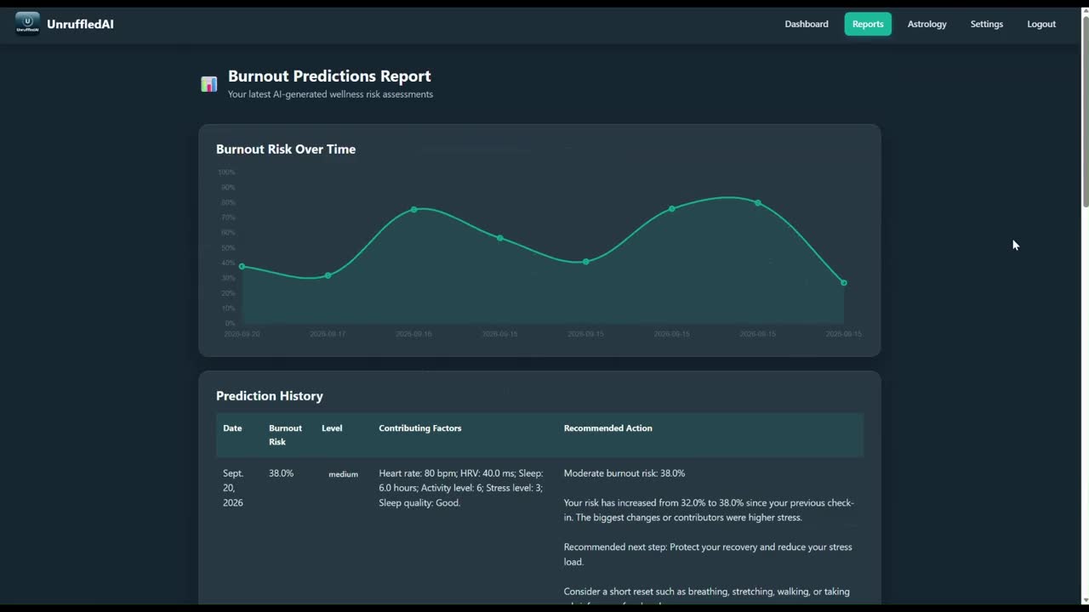The width and height of the screenshot is (1089, 612).
Task: Click the chart data point at 80% risk
Action: [x=758, y=202]
